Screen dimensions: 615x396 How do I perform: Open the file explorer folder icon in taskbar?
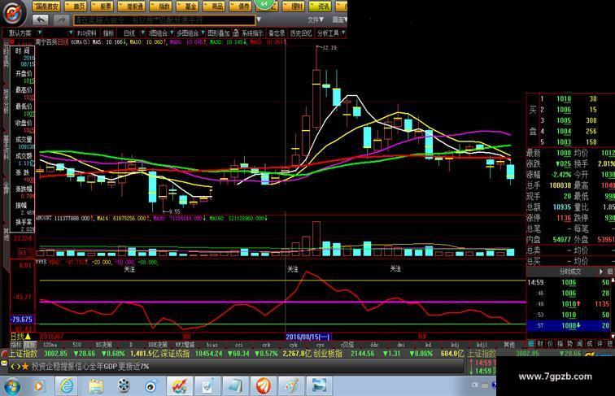coord(96,386)
